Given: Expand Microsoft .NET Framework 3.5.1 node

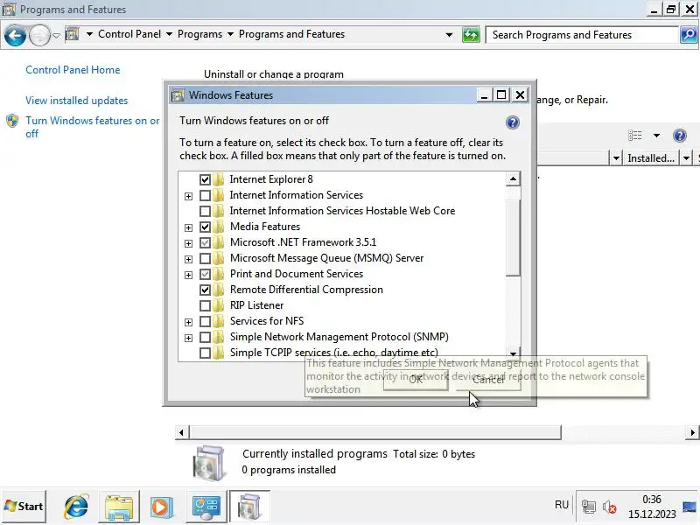Looking at the screenshot, I should pyautogui.click(x=188, y=243).
